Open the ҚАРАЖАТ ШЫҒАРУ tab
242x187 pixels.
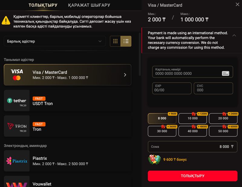[89, 5]
